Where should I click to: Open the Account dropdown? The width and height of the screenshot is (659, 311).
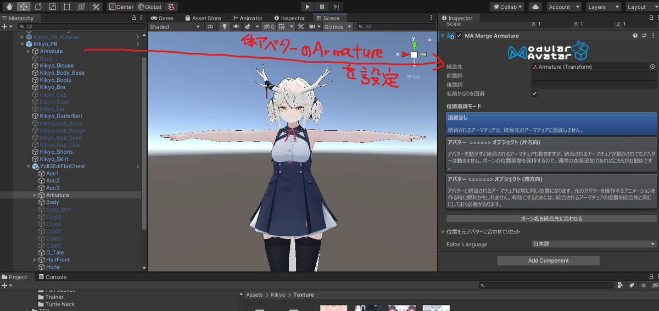point(563,7)
